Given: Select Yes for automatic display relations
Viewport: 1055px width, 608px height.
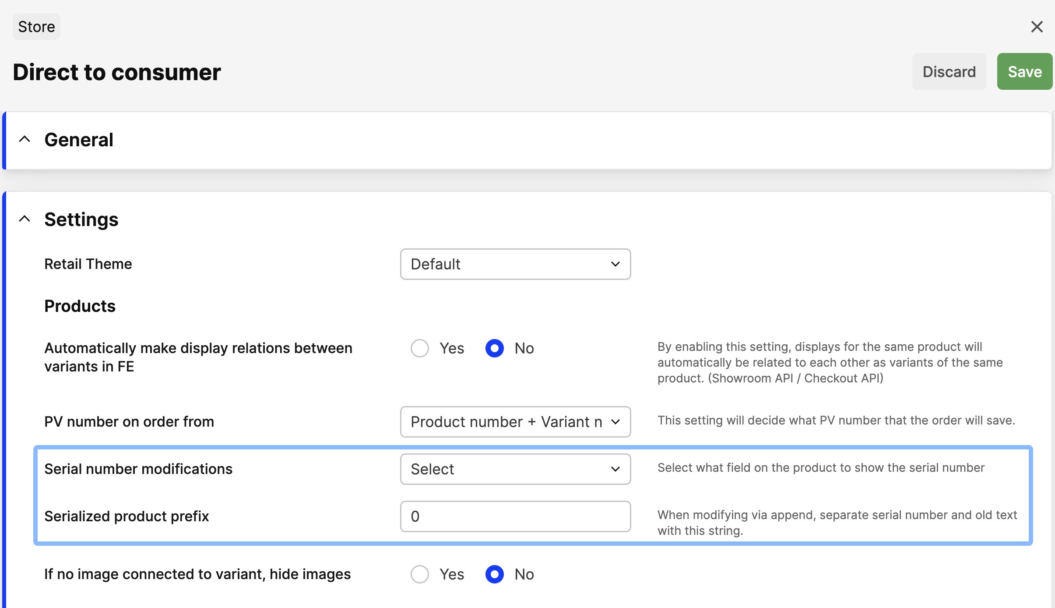Looking at the screenshot, I should [420, 348].
